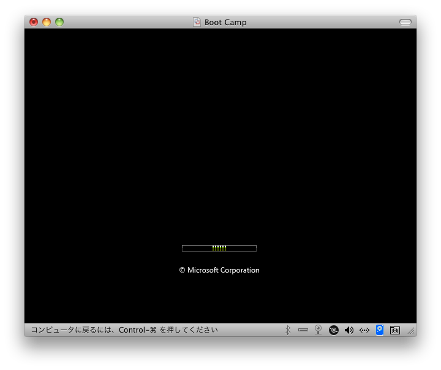The height and width of the screenshot is (370, 441).
Task: Click the Bluetooth status icon
Action: tap(287, 330)
